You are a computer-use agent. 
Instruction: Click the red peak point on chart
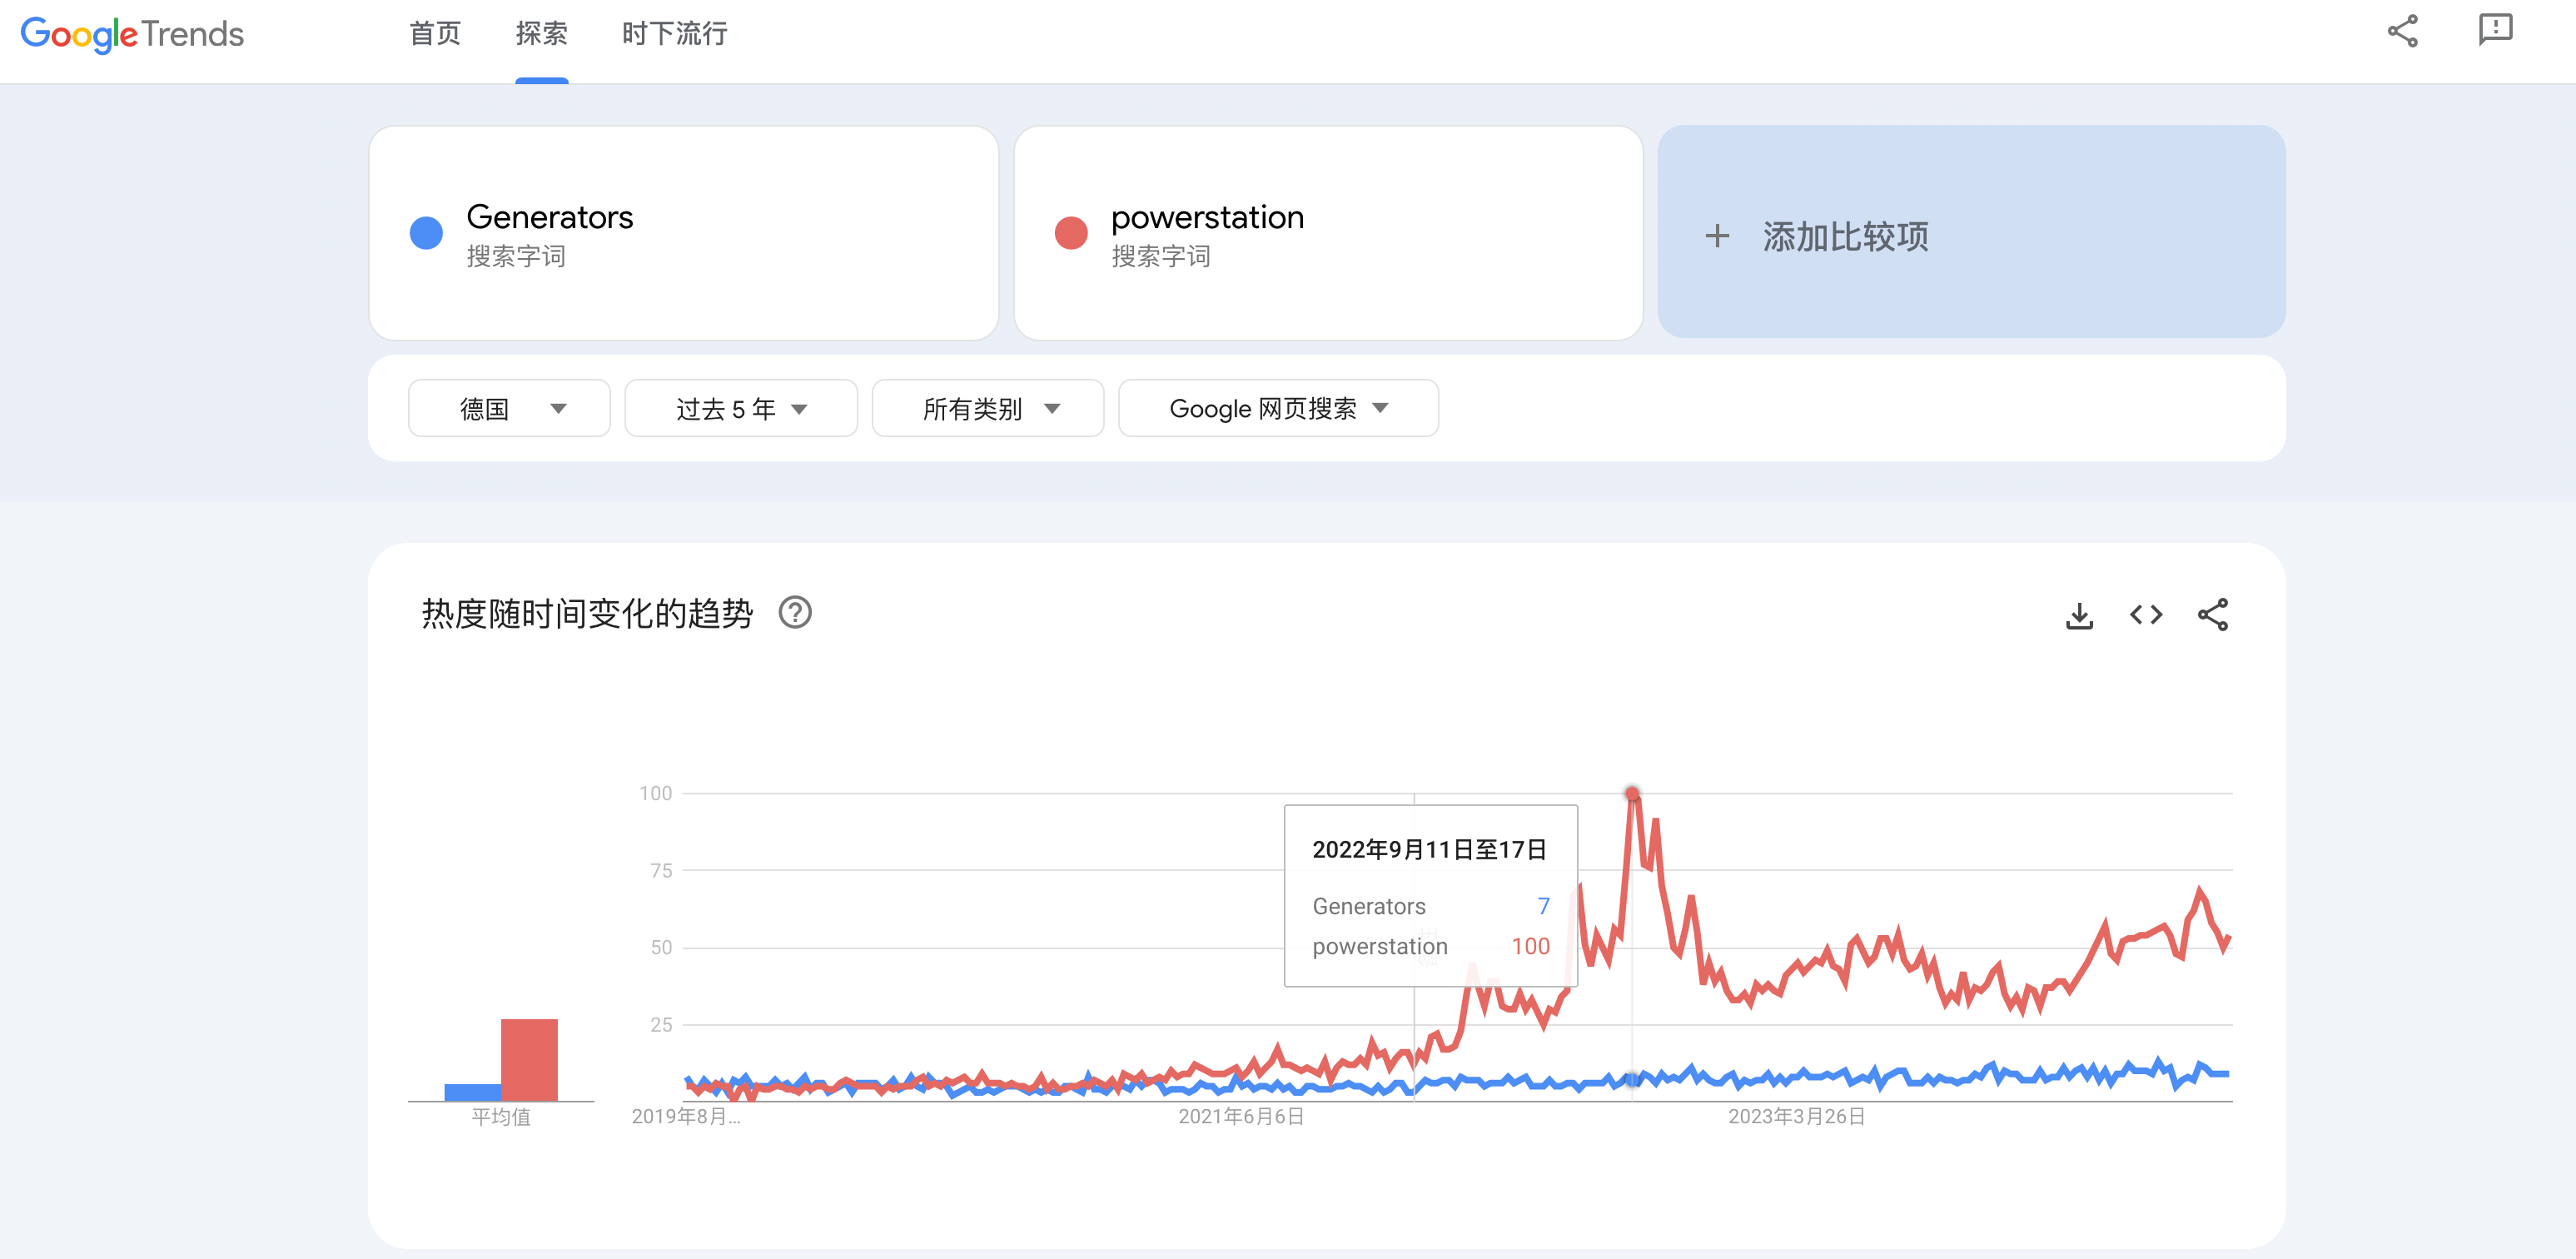coord(1632,794)
